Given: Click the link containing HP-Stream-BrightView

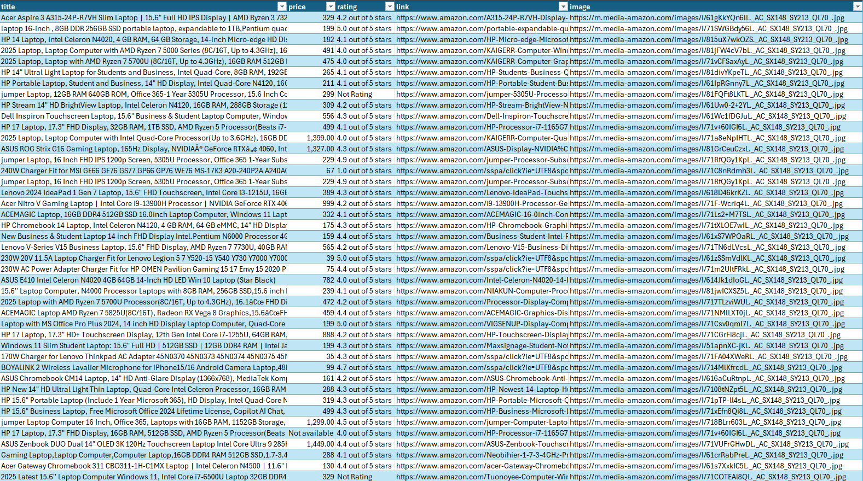Looking at the screenshot, I should click(x=482, y=105).
